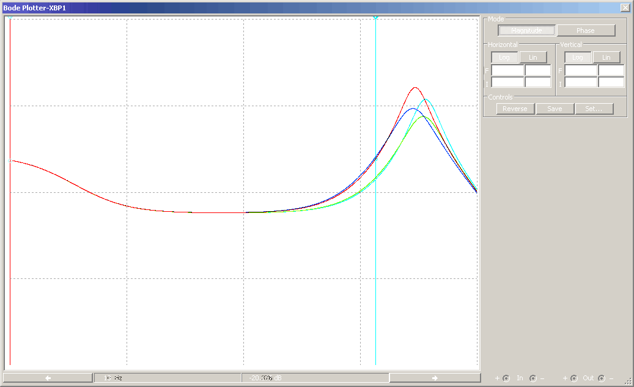This screenshot has width=634, height=387.
Task: Click the In positive terminal connector
Action: (506, 378)
